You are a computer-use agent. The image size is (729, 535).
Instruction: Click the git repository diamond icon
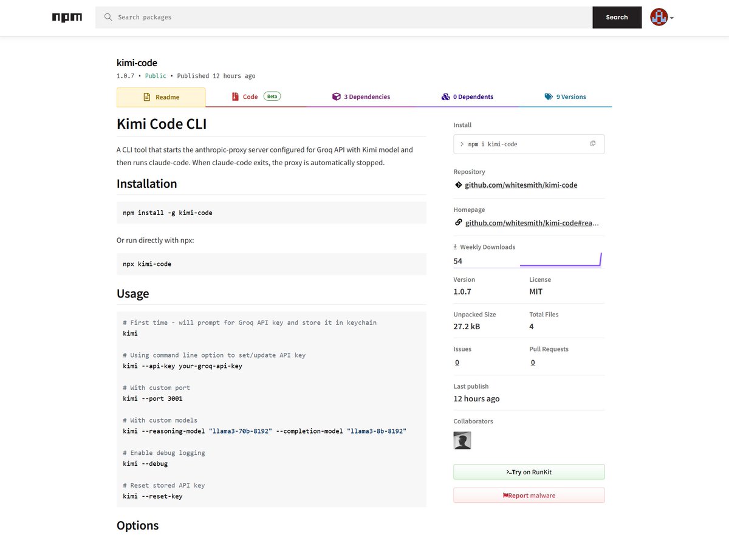(x=458, y=185)
